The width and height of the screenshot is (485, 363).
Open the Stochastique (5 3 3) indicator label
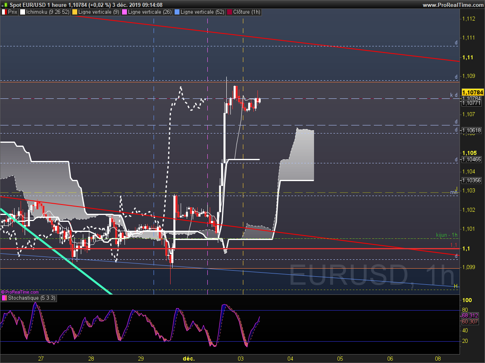tap(29, 298)
